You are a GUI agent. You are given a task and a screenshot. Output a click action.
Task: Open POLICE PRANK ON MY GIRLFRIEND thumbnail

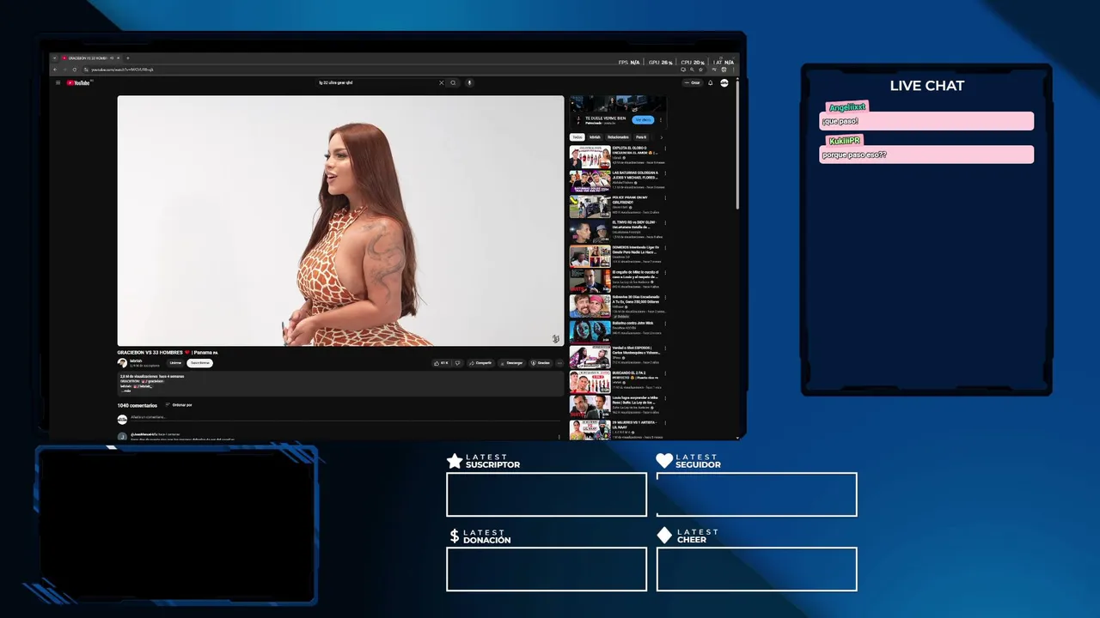pyautogui.click(x=590, y=206)
